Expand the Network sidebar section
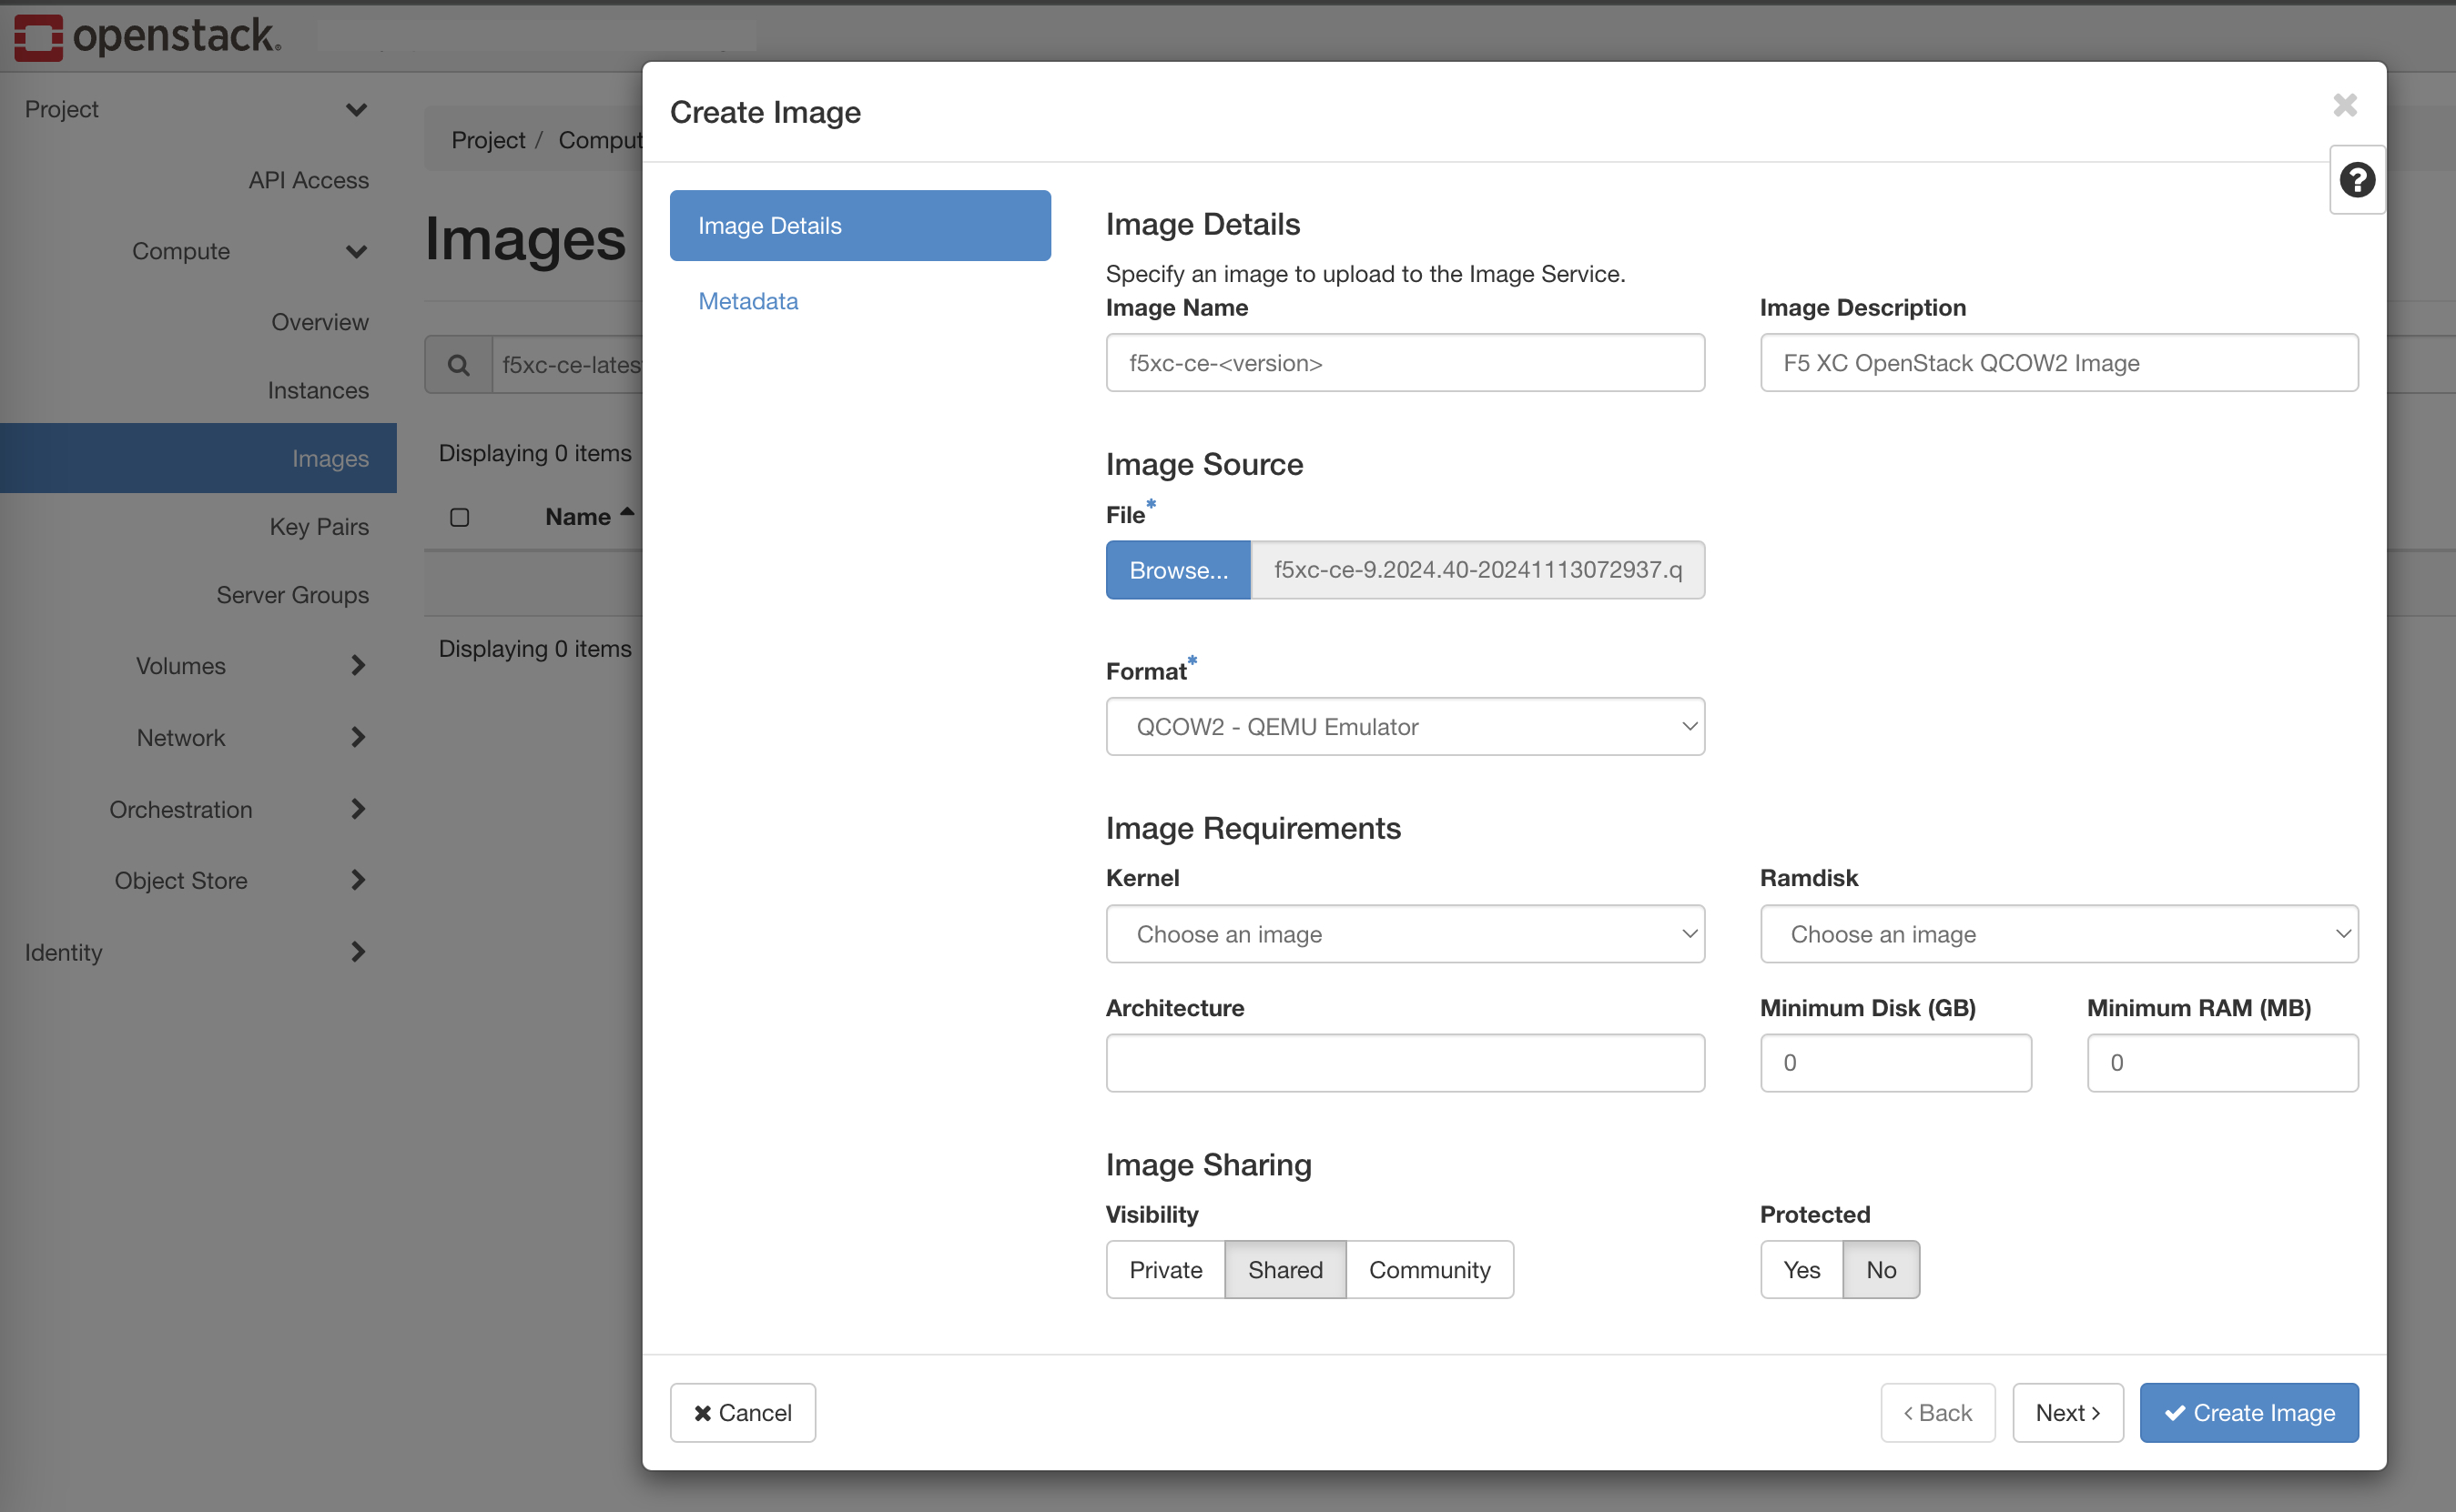This screenshot has width=2456, height=1512. (x=181, y=737)
